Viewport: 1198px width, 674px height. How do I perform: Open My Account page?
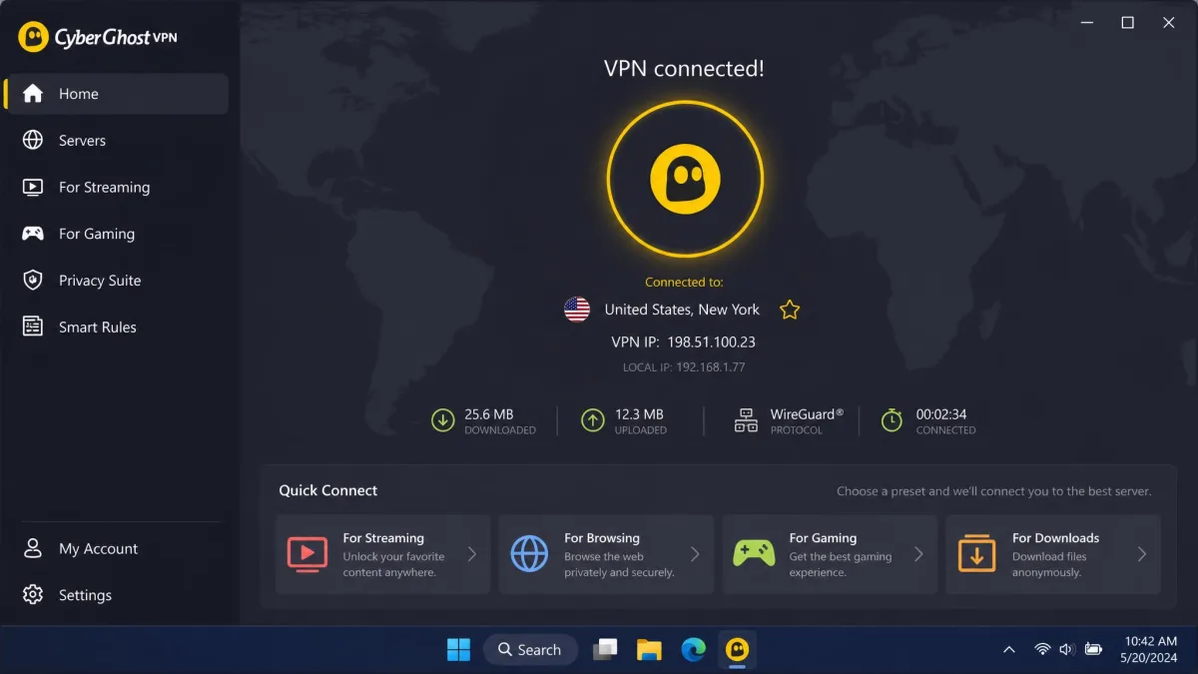116,548
